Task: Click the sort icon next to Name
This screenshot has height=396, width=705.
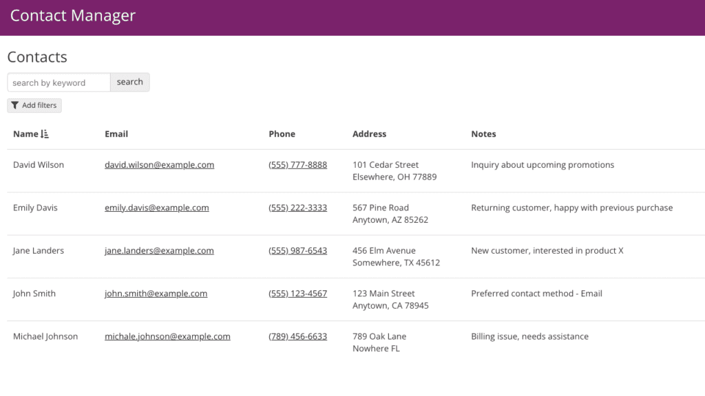Action: click(45, 134)
